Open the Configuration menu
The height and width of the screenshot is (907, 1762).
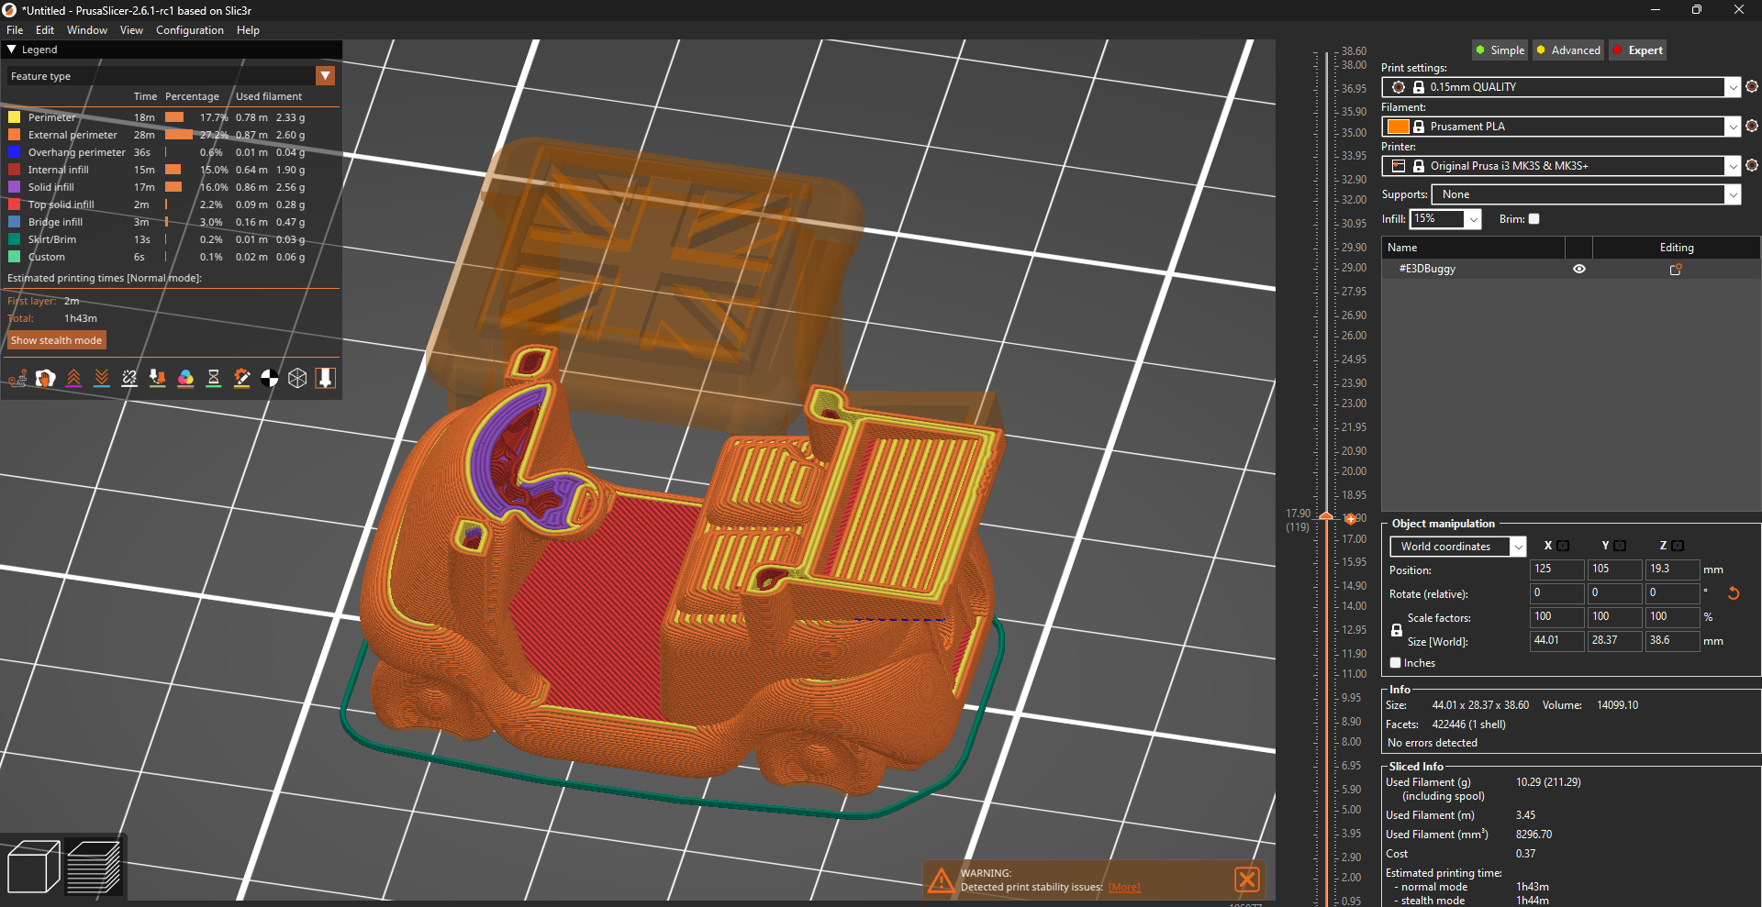[189, 29]
